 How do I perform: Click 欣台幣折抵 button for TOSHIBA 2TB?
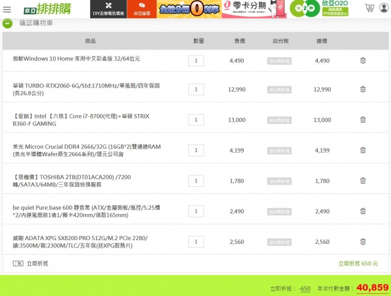279,181
